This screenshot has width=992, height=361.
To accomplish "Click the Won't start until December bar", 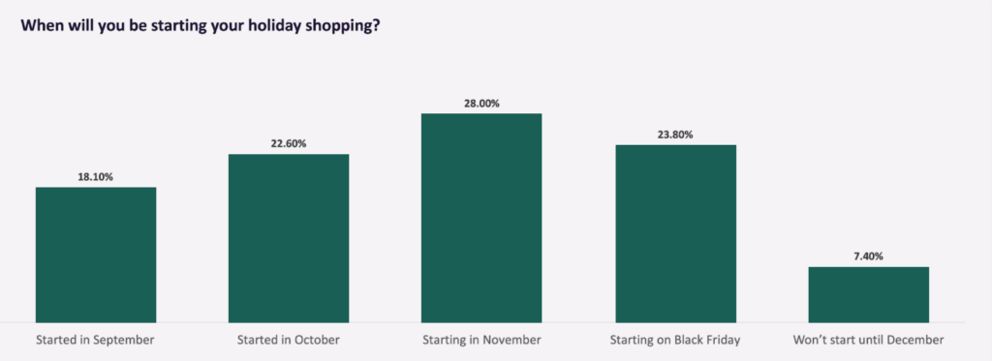I will 869,294.
